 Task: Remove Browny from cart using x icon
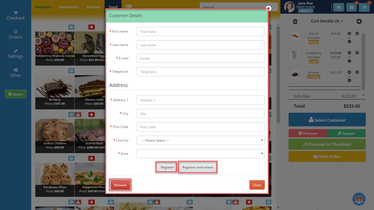click(x=357, y=72)
